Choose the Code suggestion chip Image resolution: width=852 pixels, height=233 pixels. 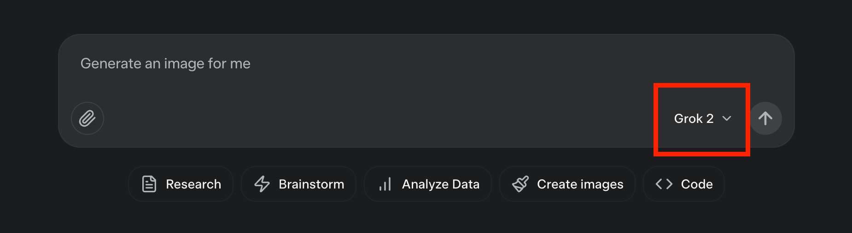pyautogui.click(x=683, y=184)
